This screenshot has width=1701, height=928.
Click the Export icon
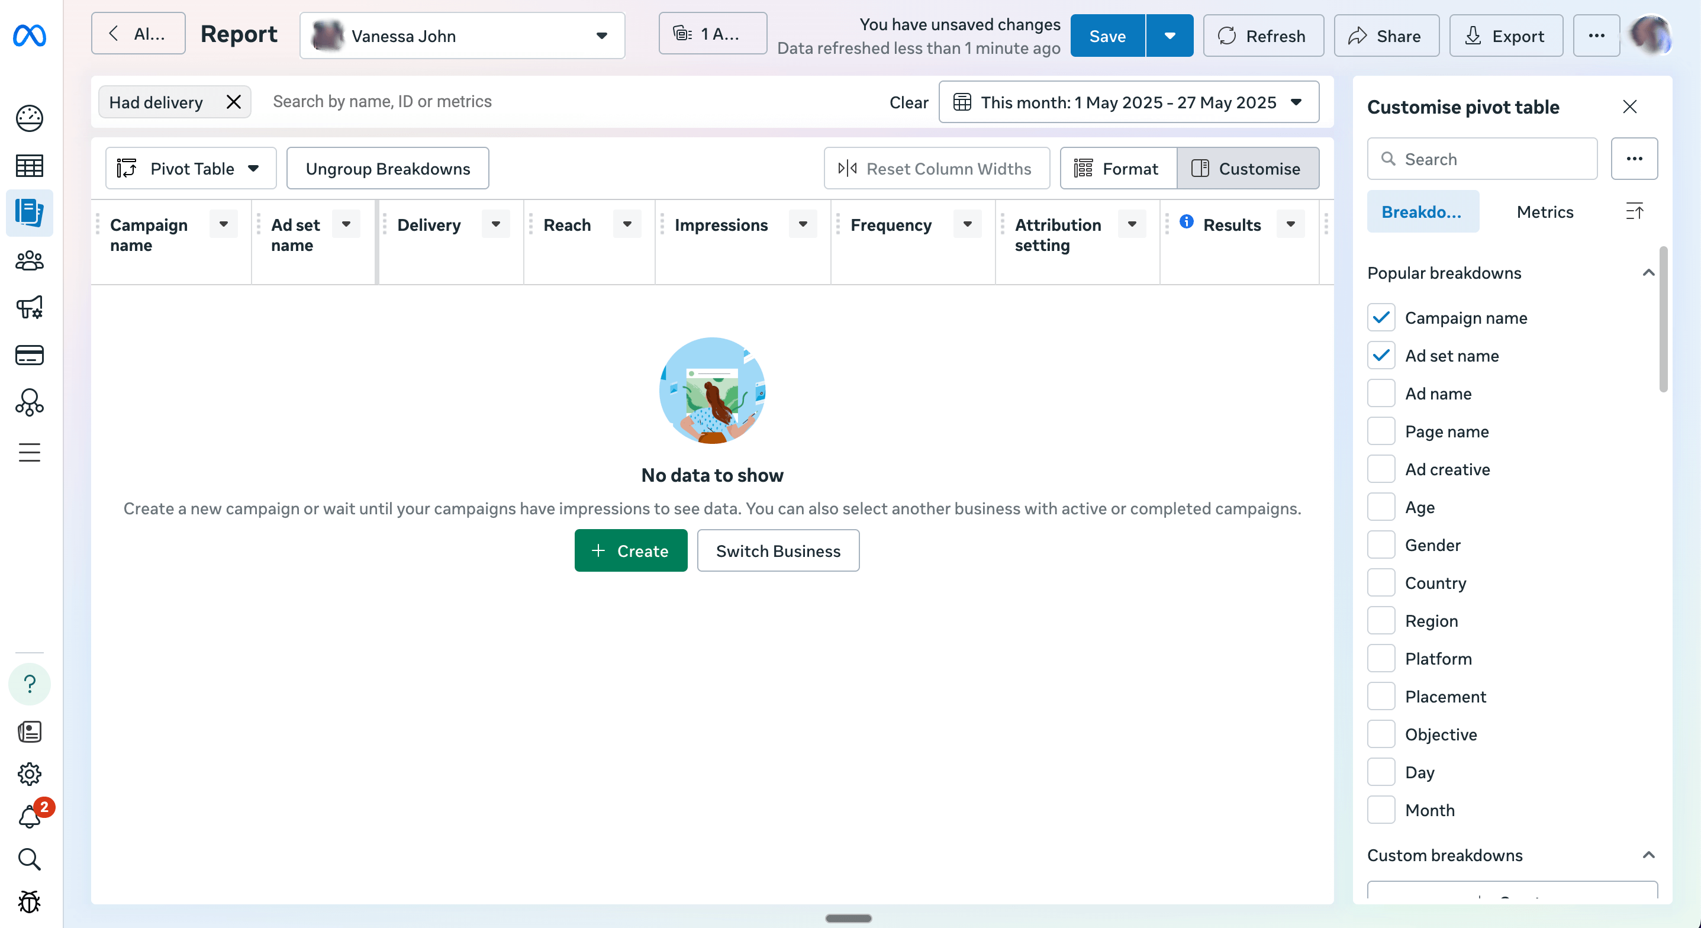pos(1472,36)
